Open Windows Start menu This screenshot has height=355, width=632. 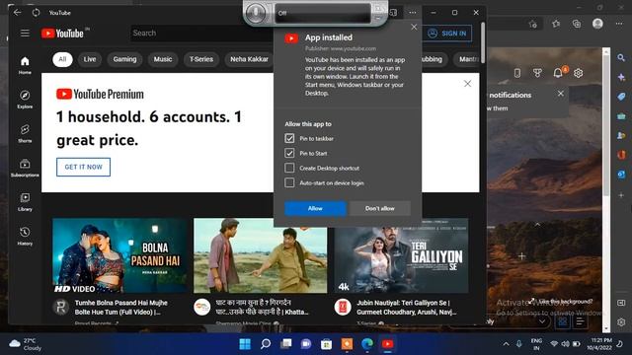tap(245, 344)
